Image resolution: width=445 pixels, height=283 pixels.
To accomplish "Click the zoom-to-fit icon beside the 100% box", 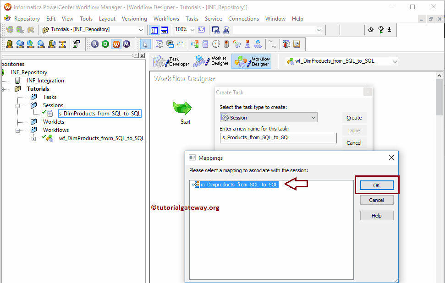I will point(202,29).
